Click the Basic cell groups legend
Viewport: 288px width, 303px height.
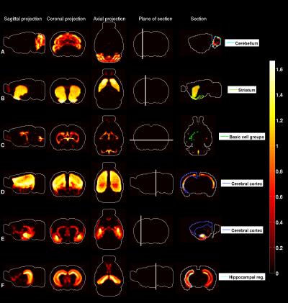[242, 137]
